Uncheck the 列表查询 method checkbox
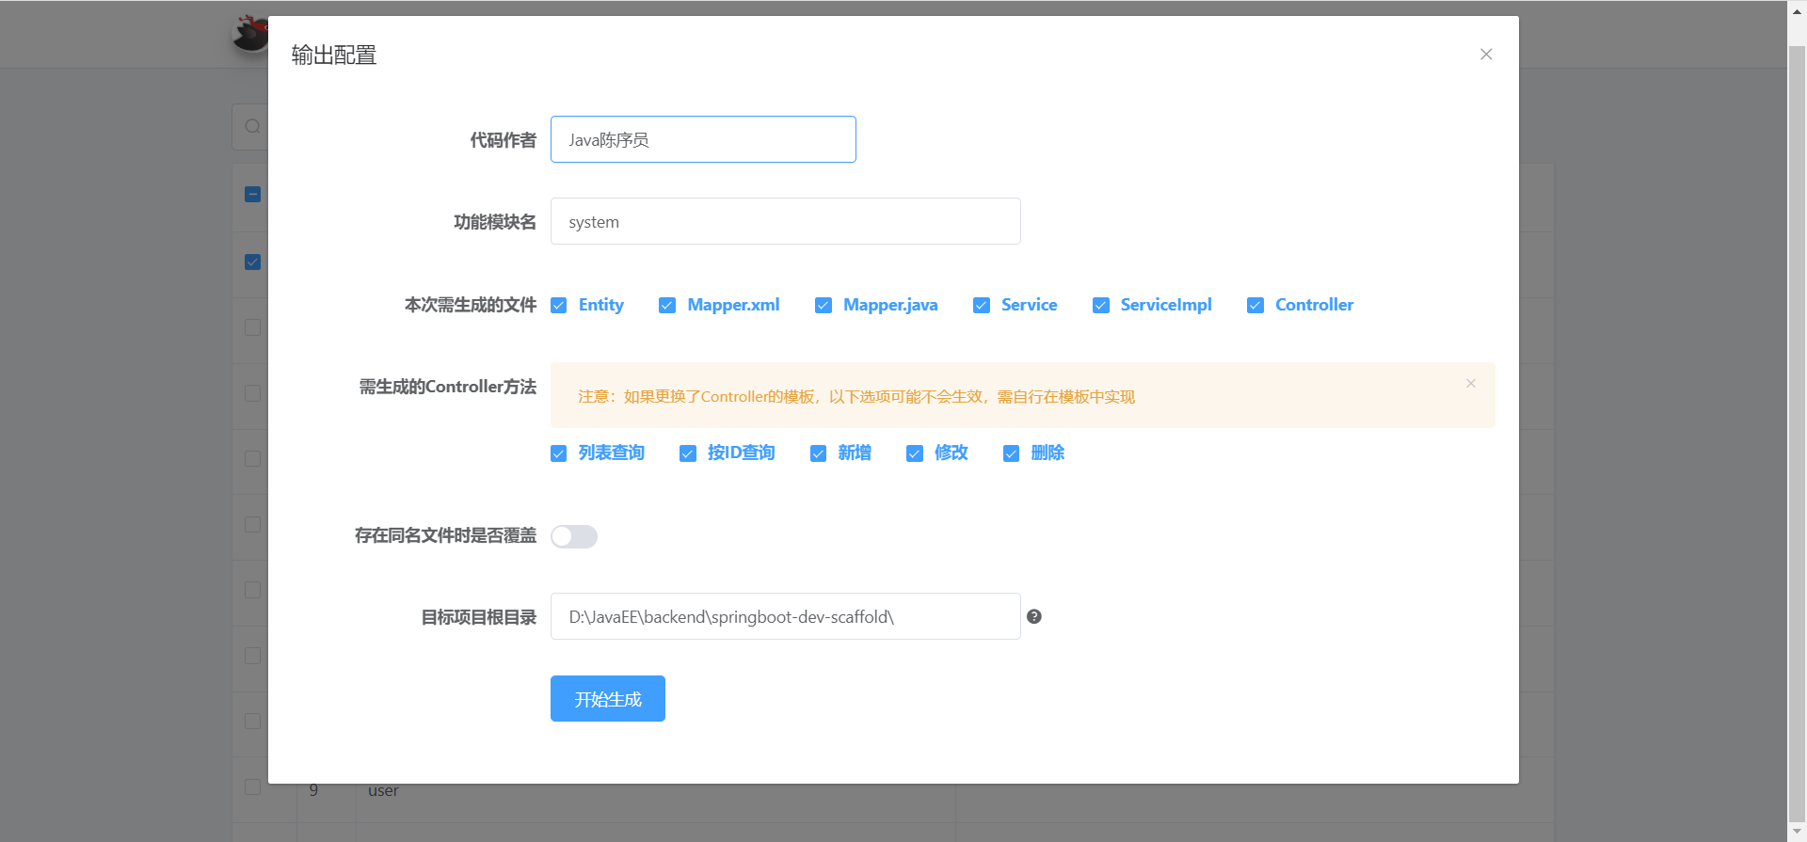1807x842 pixels. tap(559, 453)
